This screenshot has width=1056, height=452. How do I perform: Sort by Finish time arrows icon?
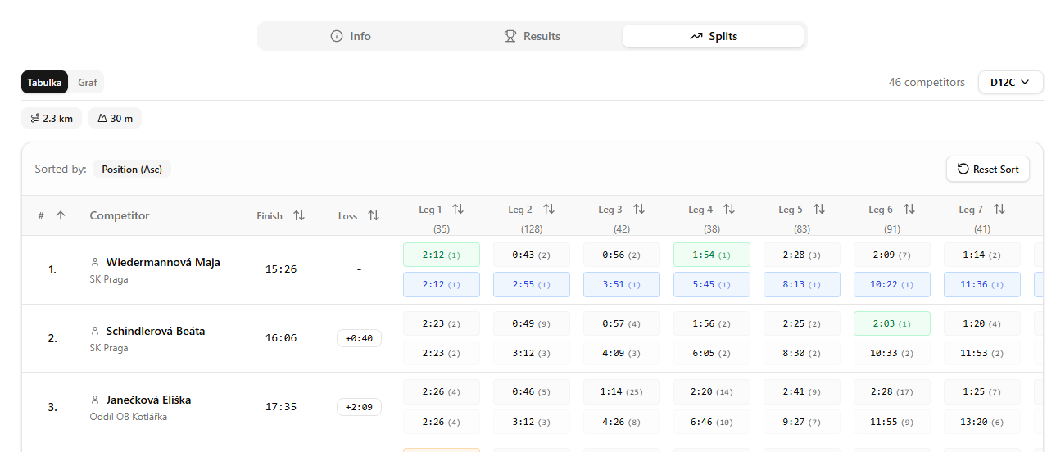[299, 215]
